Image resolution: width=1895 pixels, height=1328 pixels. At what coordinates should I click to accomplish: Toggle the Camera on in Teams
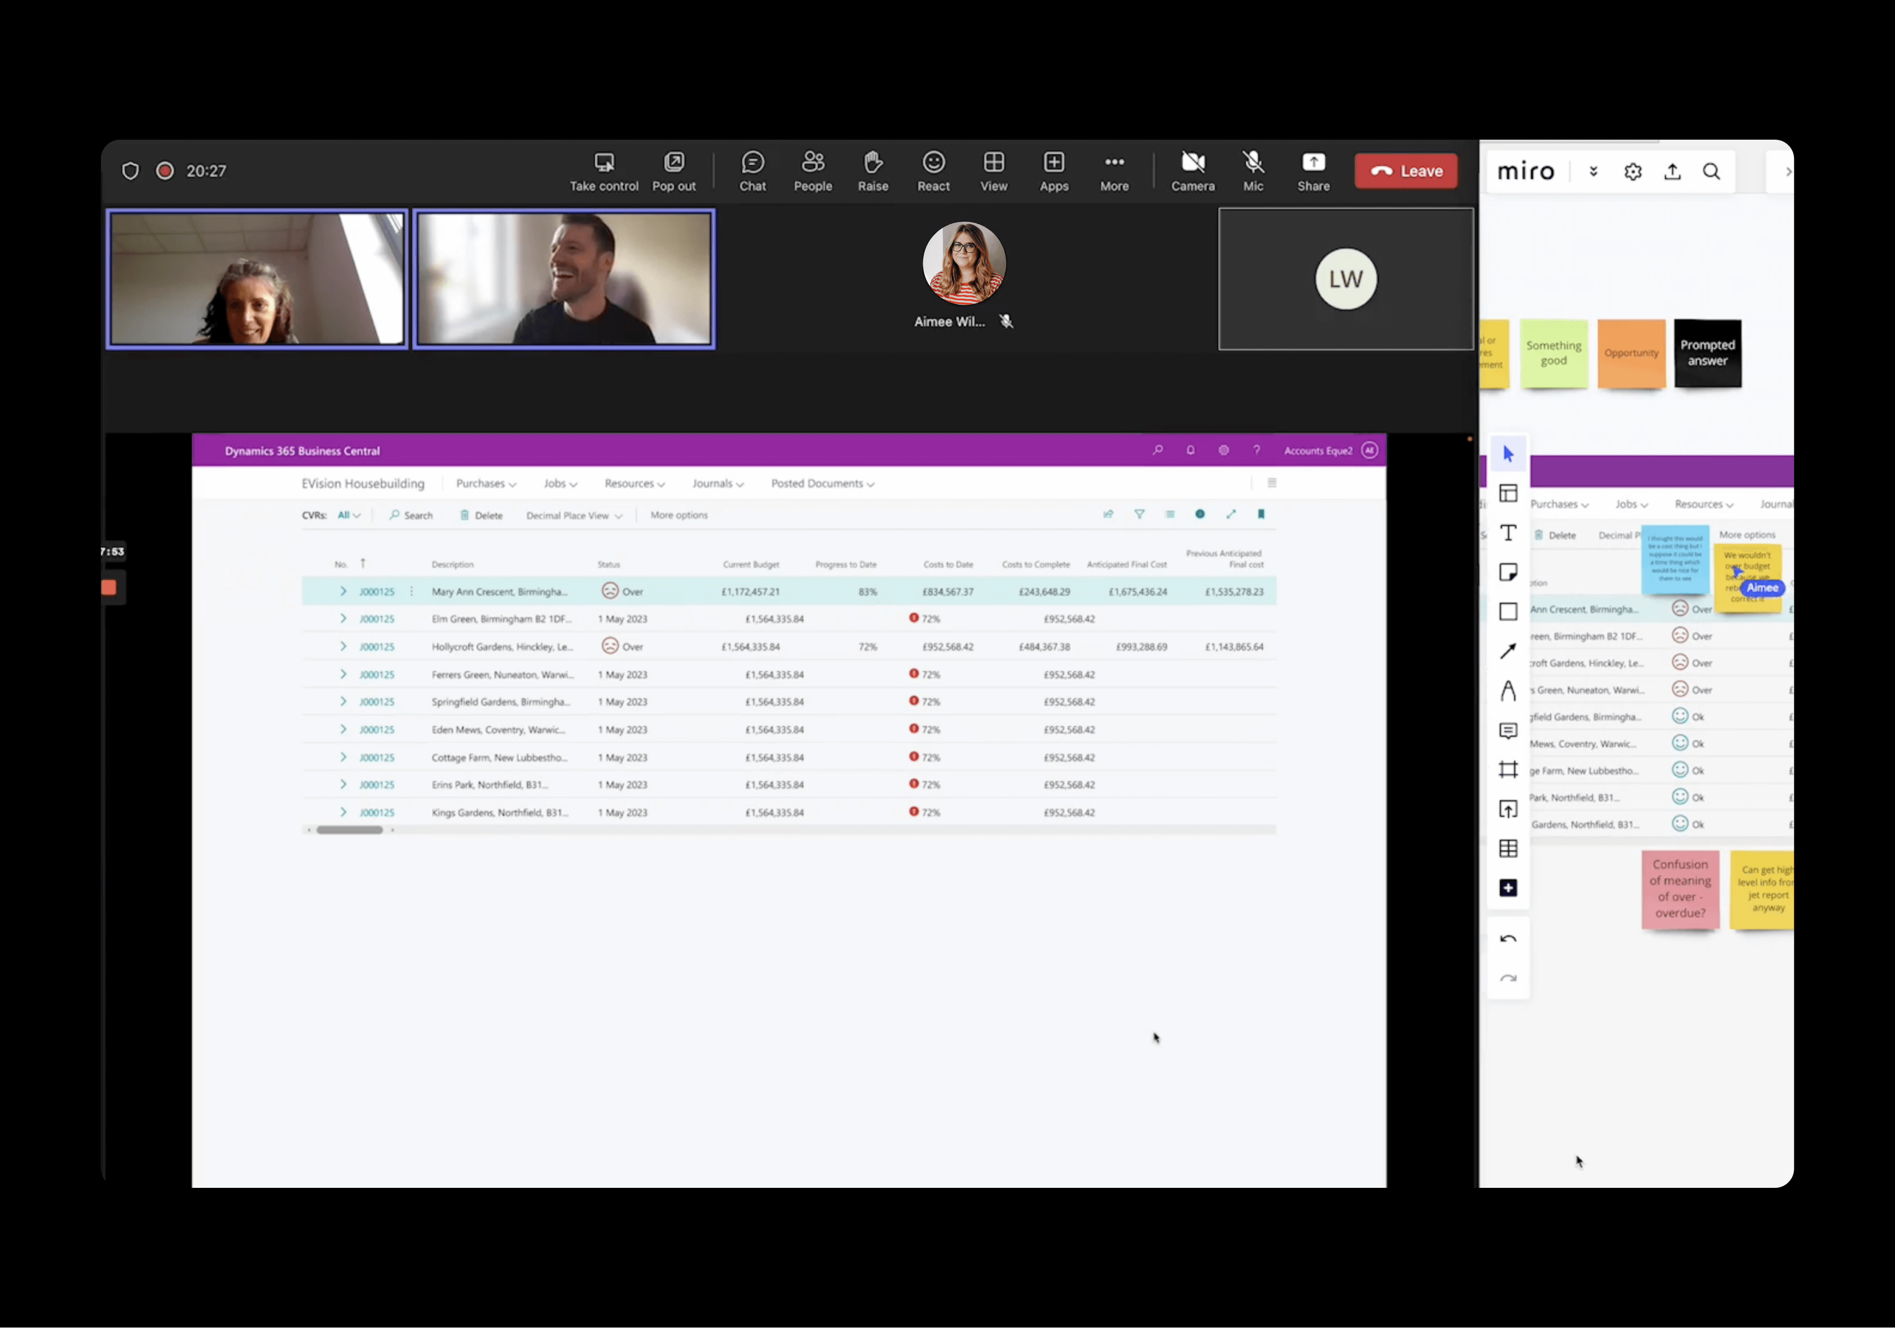1193,171
